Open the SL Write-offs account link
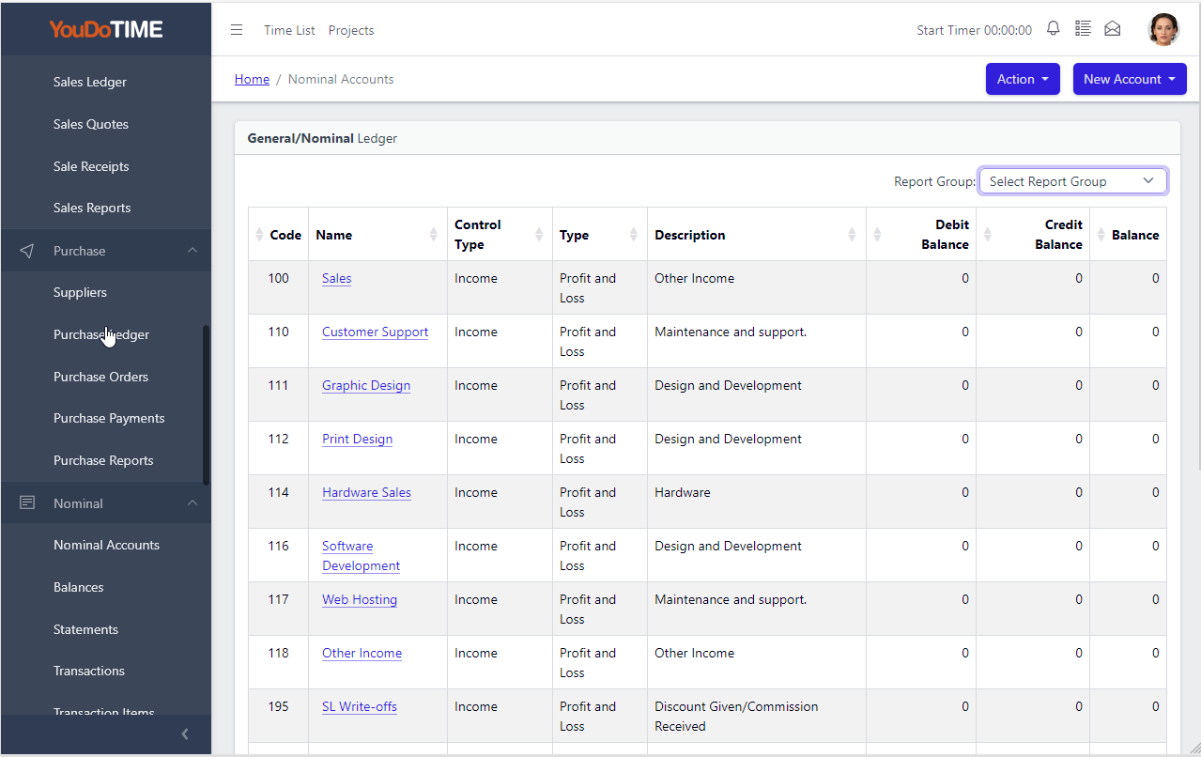This screenshot has width=1201, height=757. click(x=360, y=706)
